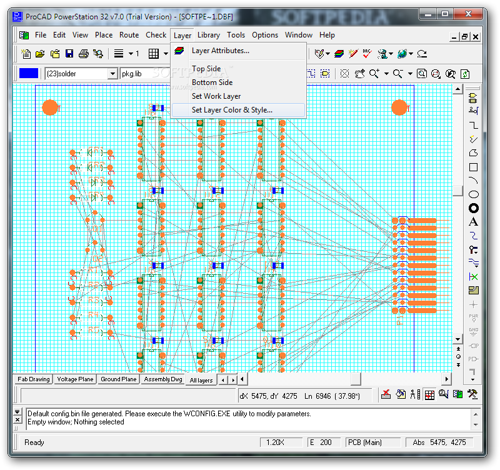Run the DRC check icon
This screenshot has height=470, width=500.
367,54
